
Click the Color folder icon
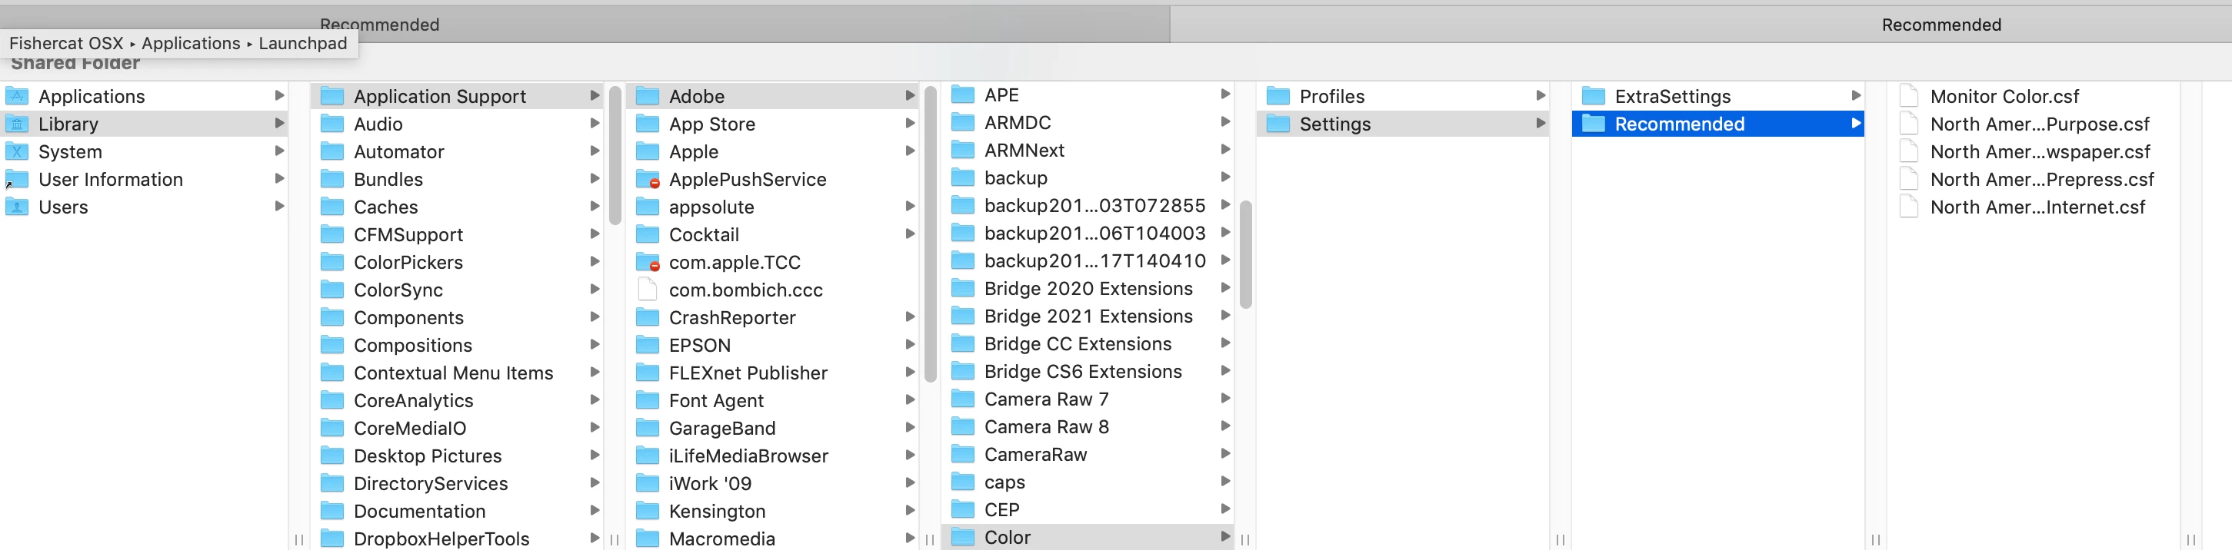click(963, 537)
